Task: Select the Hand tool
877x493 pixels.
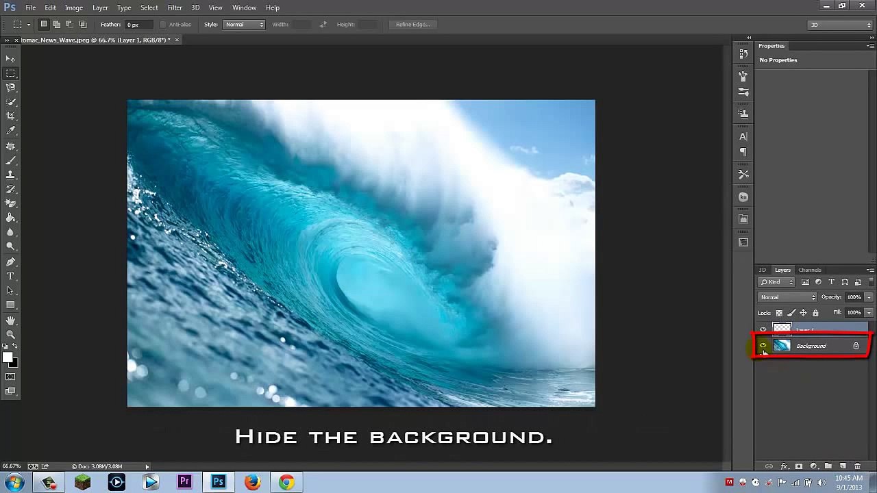Action: click(10, 320)
